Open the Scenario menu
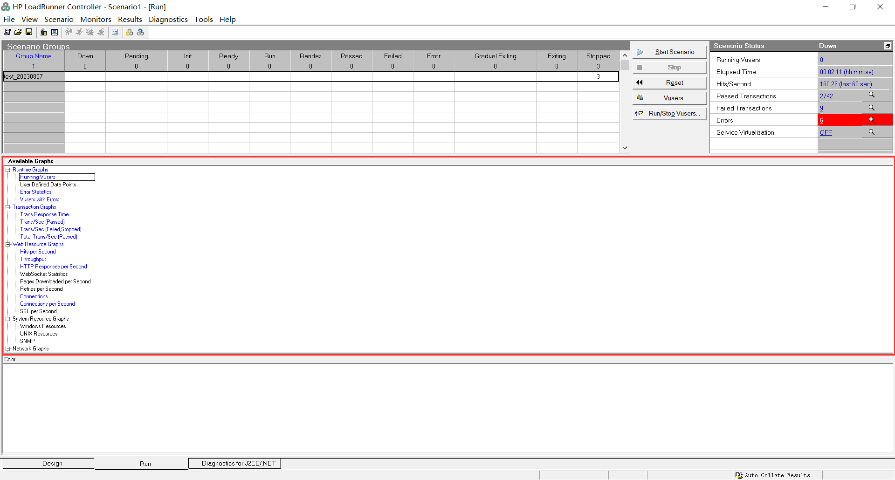 coord(59,19)
